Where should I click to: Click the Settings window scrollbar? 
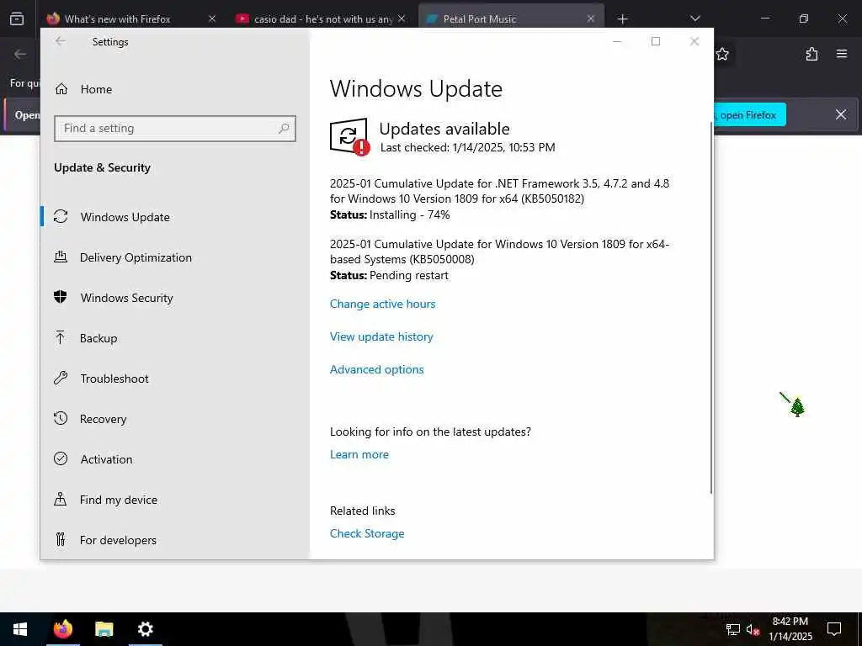click(710, 308)
